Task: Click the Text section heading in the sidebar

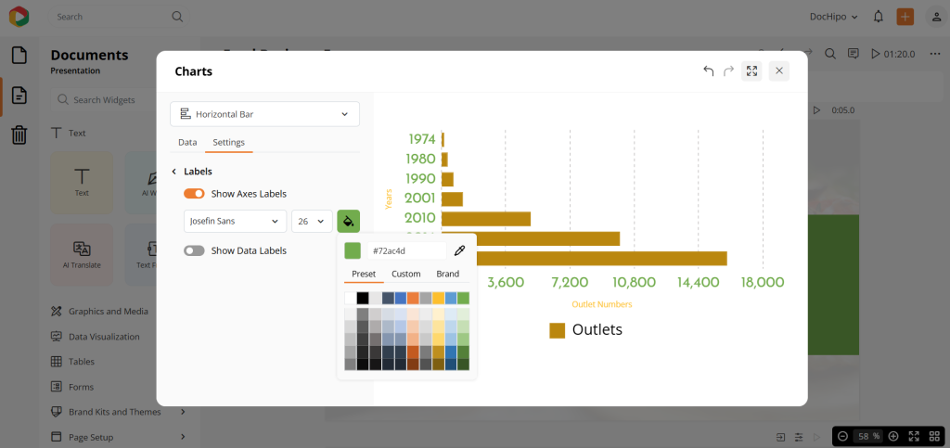Action: coord(69,133)
